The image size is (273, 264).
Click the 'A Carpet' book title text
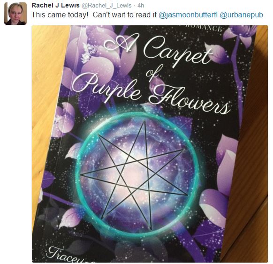[x=157, y=50]
